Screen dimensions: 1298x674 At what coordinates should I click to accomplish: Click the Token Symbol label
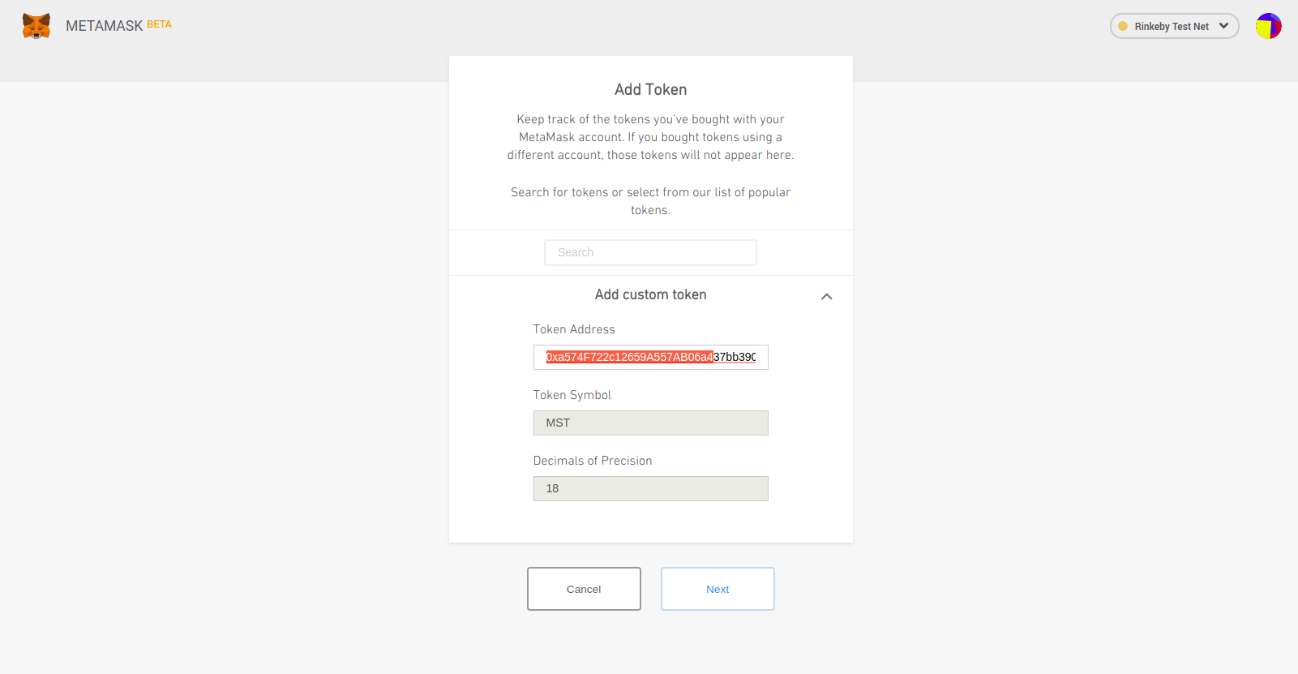(x=572, y=395)
